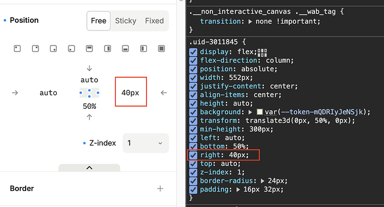Select top-edge stretch position preset icon

(90, 49)
